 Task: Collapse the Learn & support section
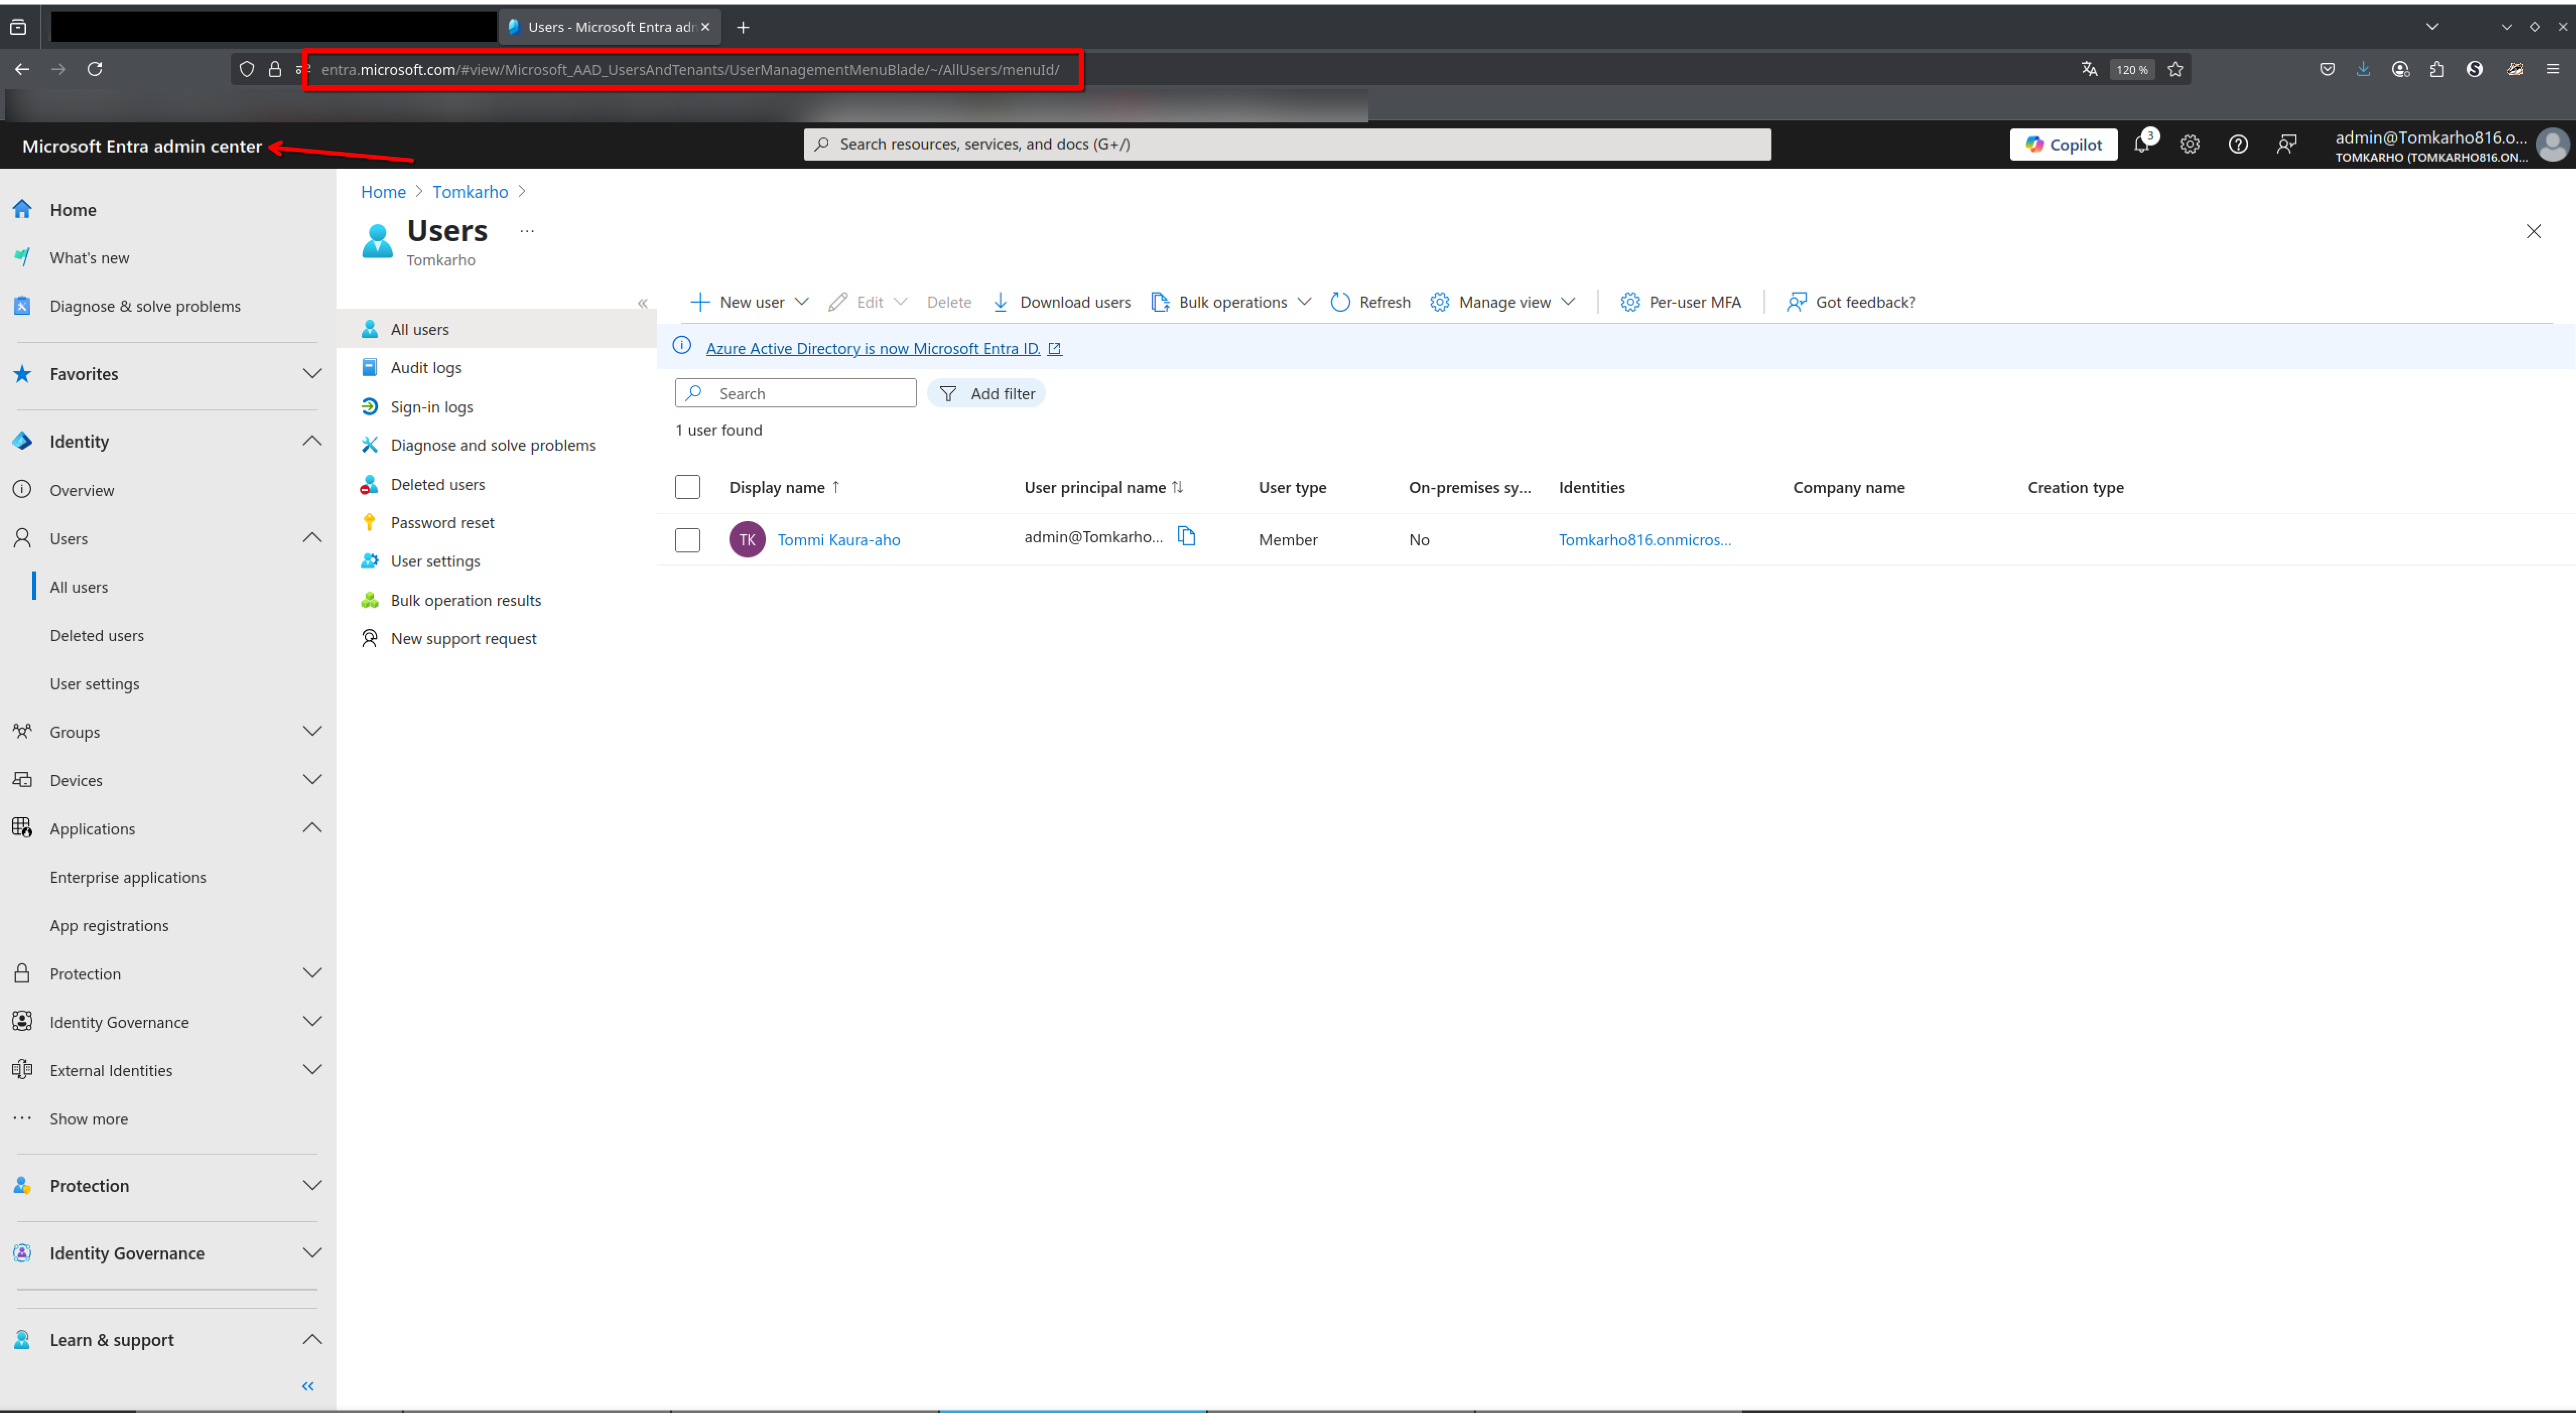point(312,1339)
